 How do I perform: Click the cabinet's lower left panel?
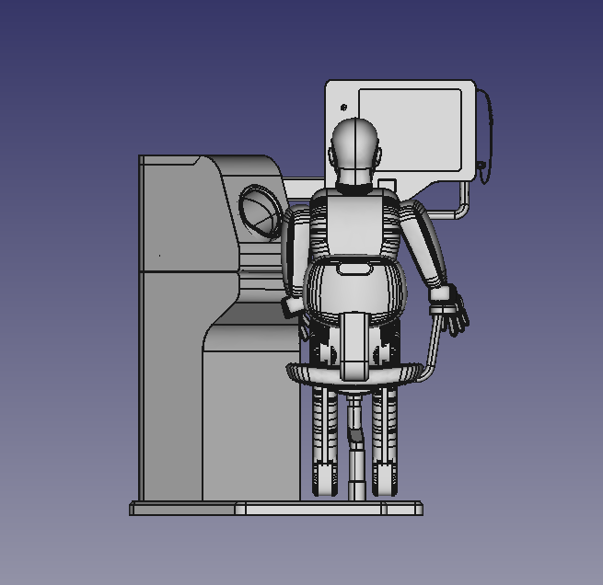pyautogui.click(x=170, y=386)
